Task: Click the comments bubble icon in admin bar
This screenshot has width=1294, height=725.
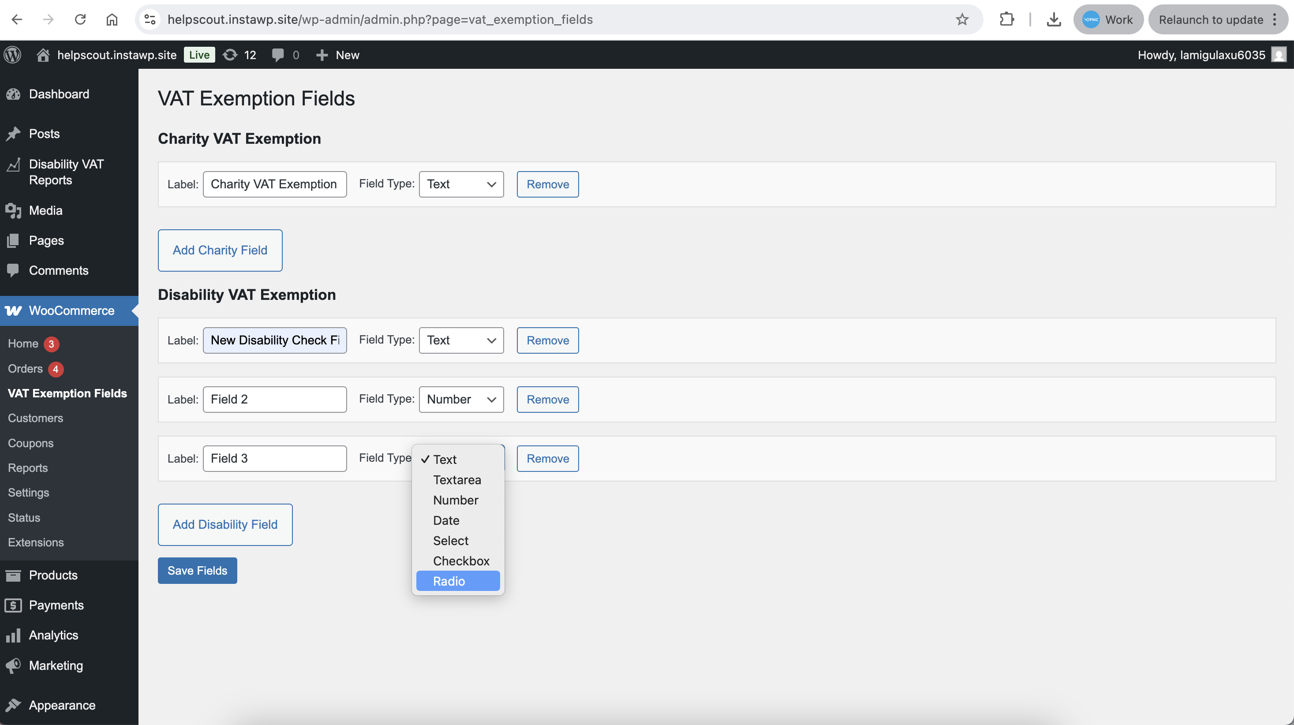Action: [278, 55]
